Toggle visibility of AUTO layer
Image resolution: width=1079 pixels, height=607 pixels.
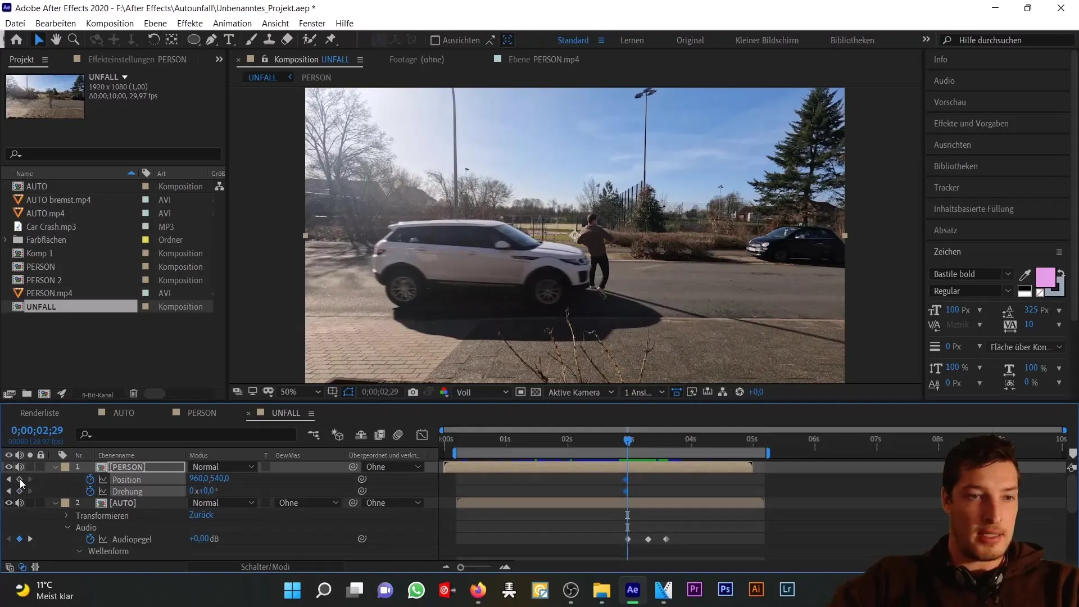click(x=8, y=503)
